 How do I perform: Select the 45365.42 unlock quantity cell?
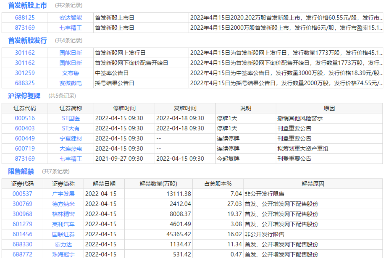point(159,234)
